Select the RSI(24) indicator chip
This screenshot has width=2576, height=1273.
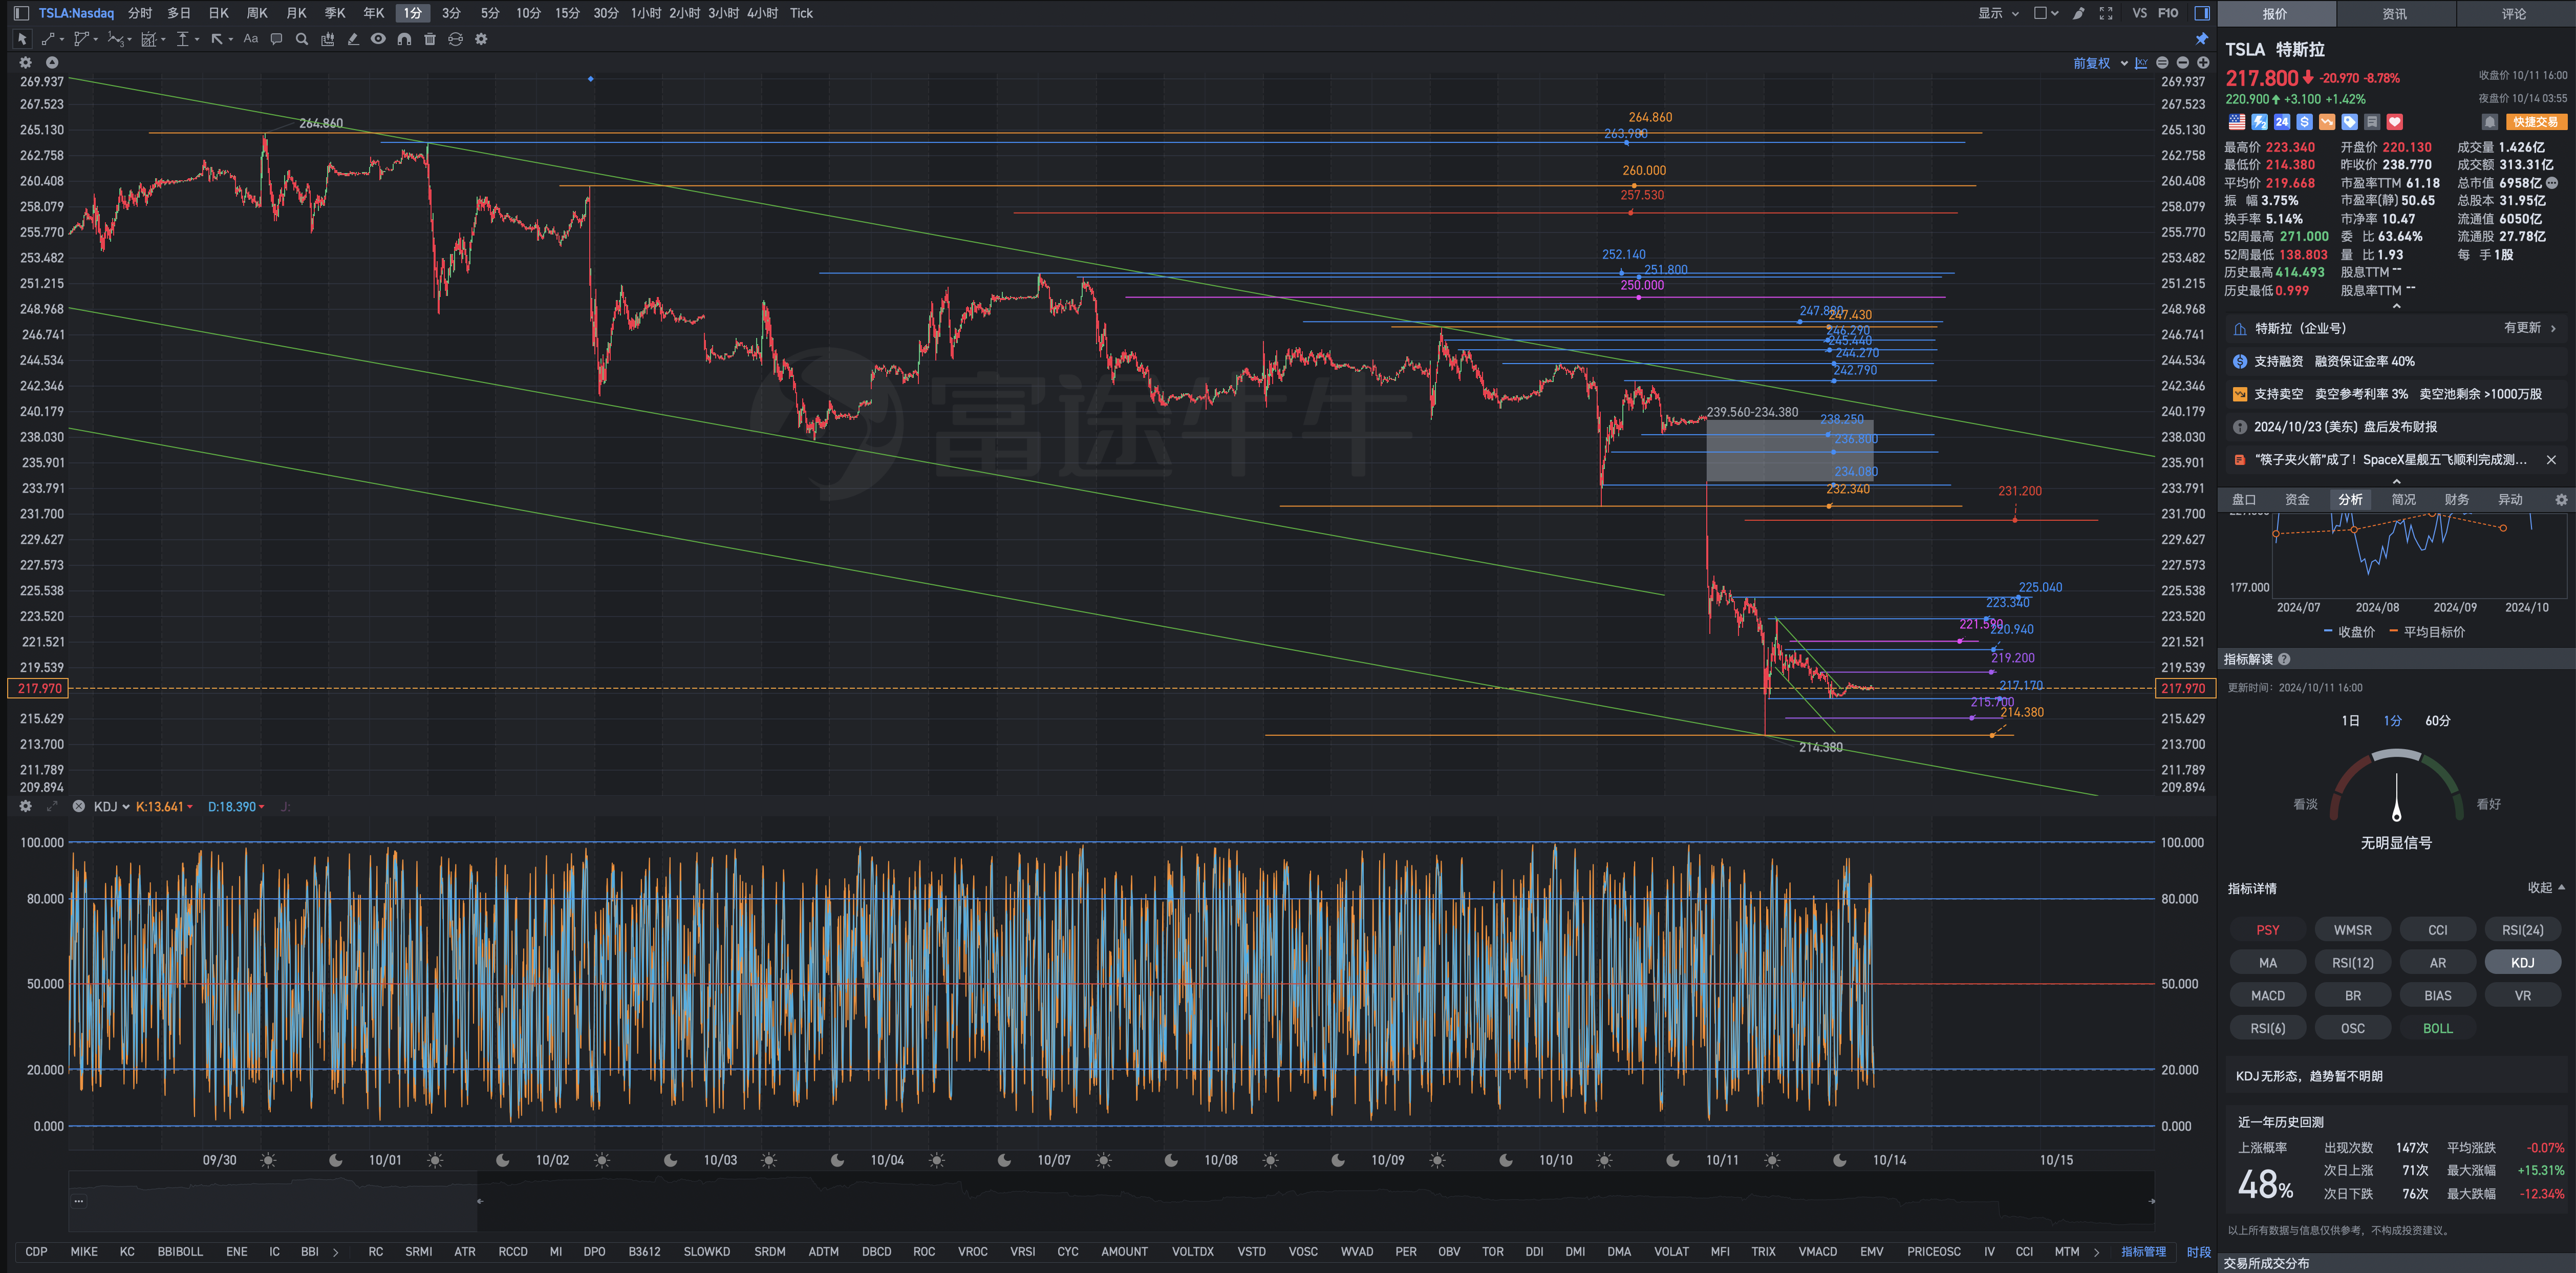point(2522,930)
